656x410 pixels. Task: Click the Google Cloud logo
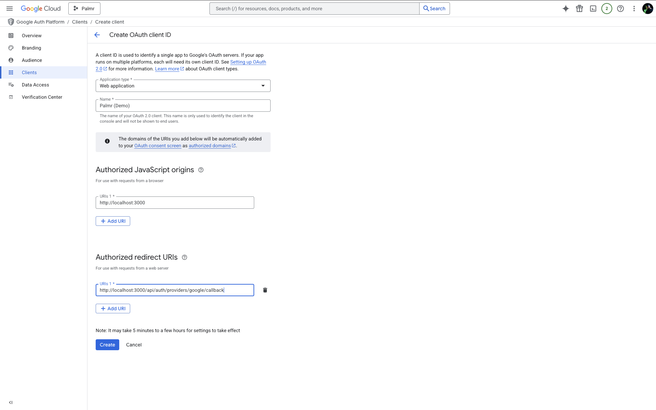pos(41,9)
